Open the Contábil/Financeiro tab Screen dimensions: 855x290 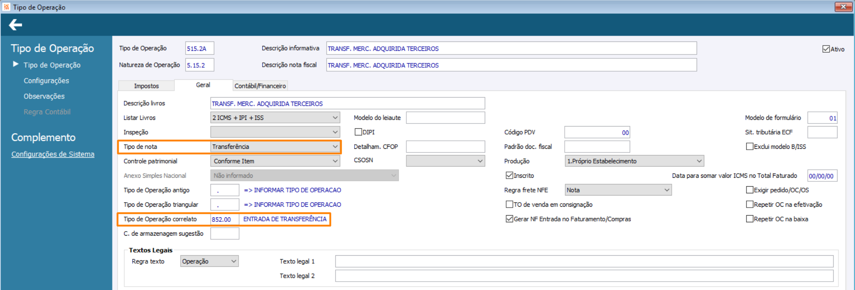click(260, 86)
